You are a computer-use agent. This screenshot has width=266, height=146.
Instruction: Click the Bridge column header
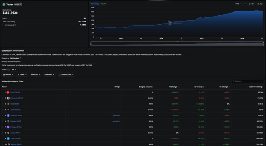click(x=117, y=87)
